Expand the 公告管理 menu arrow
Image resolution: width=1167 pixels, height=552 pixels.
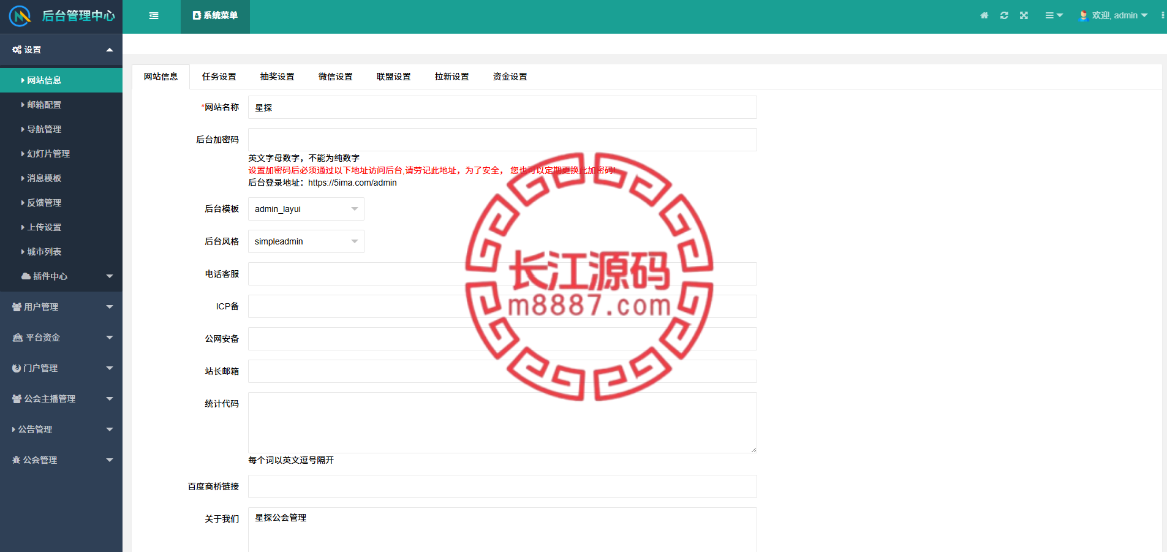(110, 429)
